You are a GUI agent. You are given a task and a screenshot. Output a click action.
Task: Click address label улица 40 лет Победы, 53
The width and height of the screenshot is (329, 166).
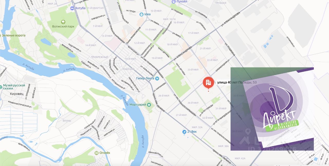[x=237, y=82]
